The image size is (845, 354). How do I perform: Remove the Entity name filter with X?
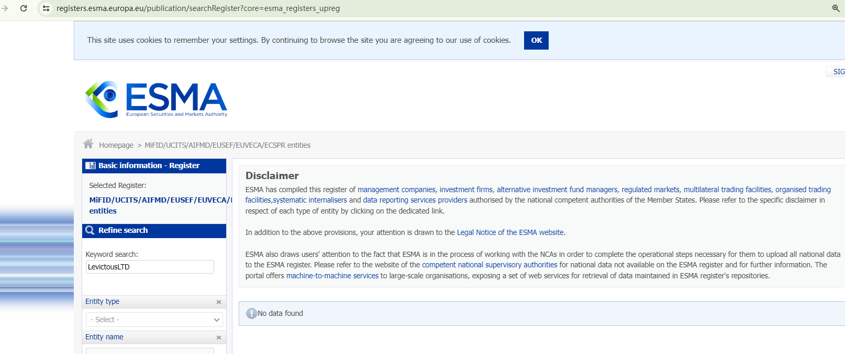tap(219, 337)
